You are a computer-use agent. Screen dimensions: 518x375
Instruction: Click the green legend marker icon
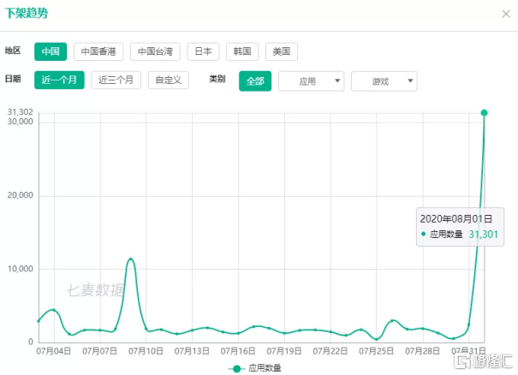(236, 368)
